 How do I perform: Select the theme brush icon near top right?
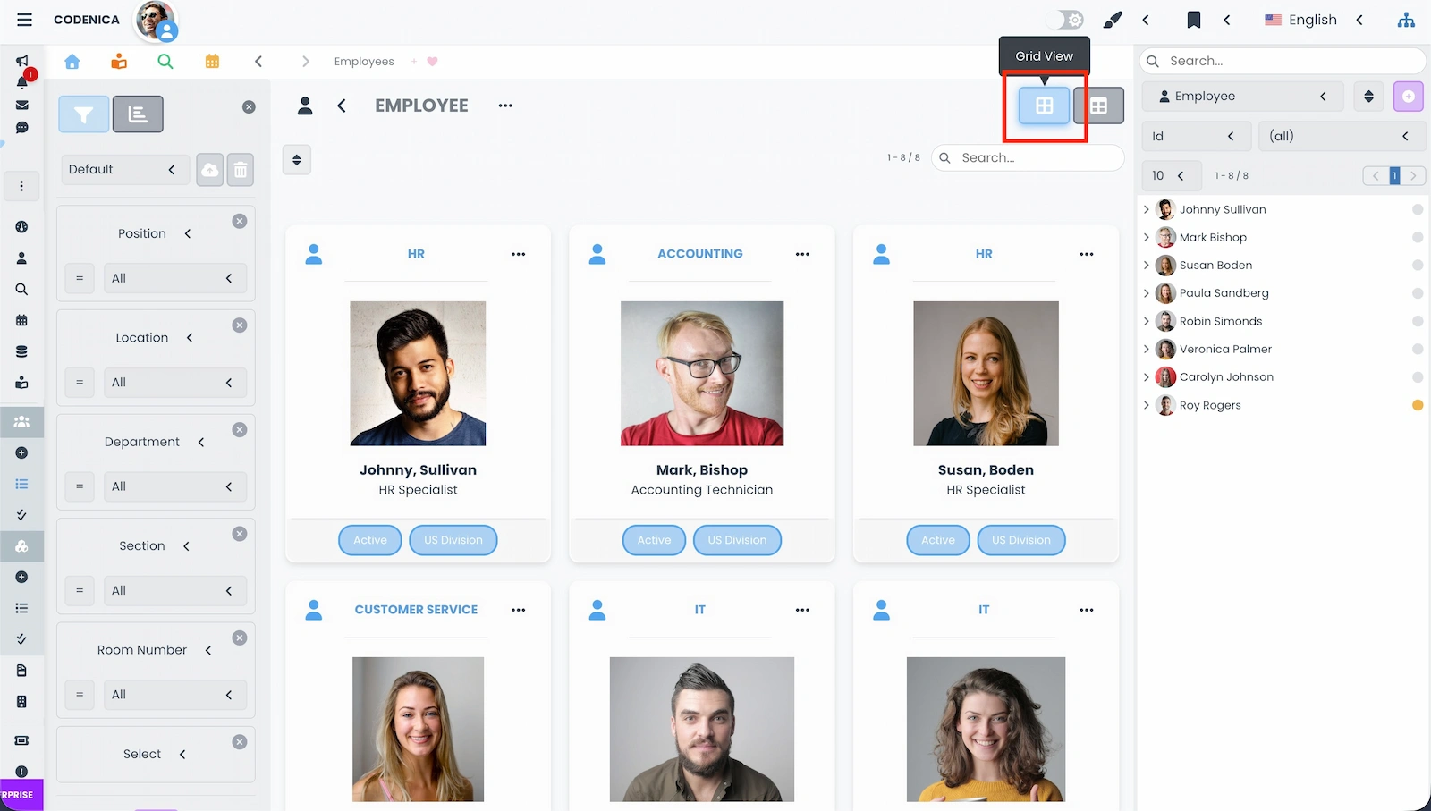point(1112,19)
